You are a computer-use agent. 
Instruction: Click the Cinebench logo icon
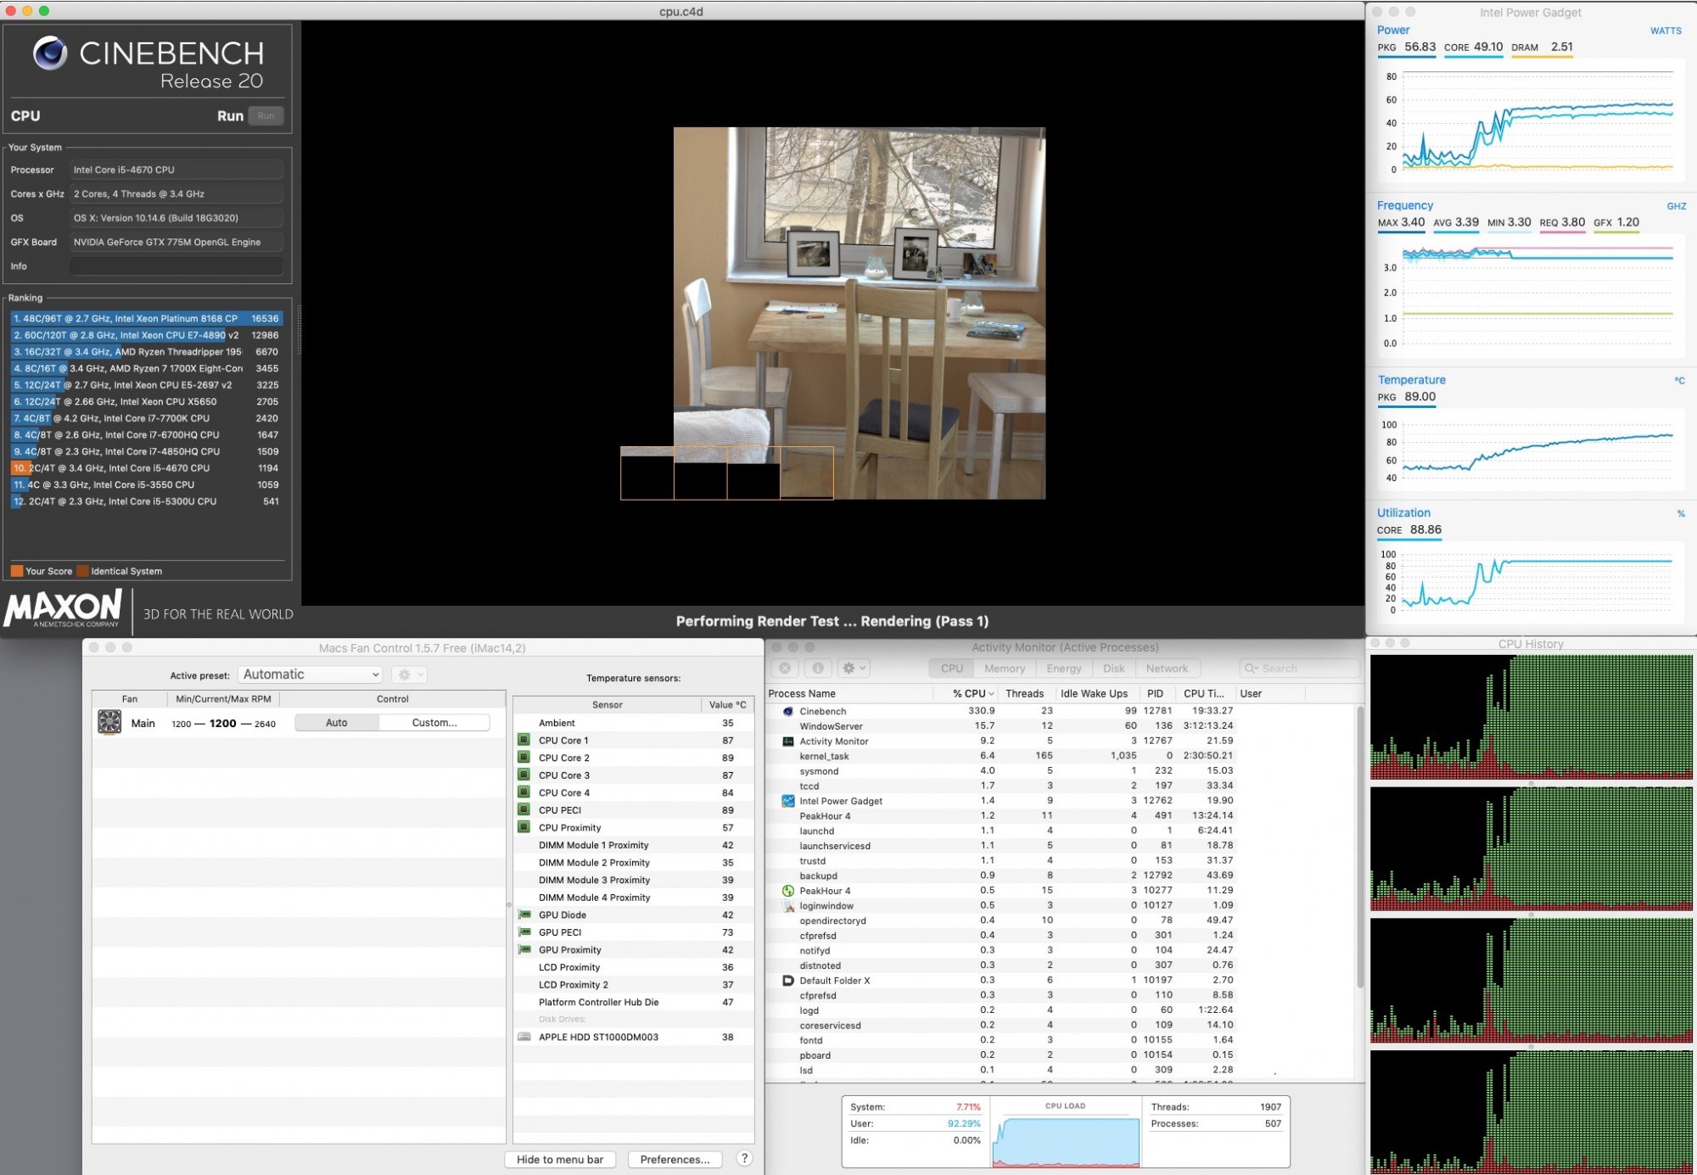pyautogui.click(x=50, y=54)
